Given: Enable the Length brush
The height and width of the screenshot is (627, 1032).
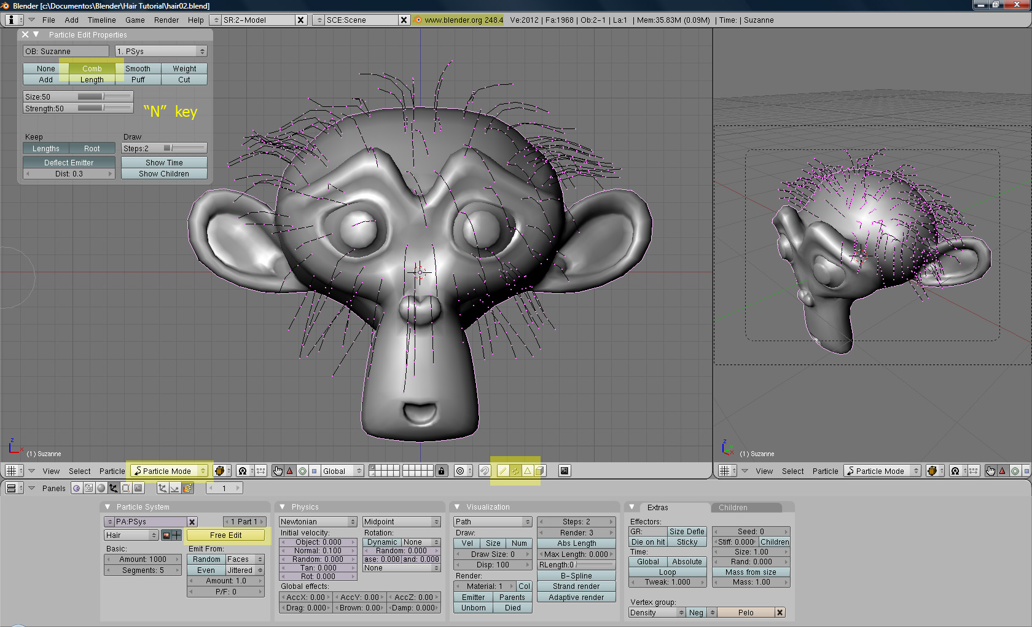Looking at the screenshot, I should point(92,80).
